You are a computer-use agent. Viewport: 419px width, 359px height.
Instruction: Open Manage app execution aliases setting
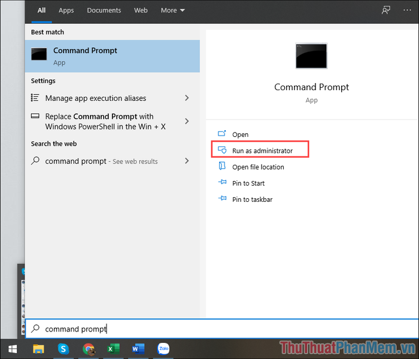pyautogui.click(x=113, y=98)
